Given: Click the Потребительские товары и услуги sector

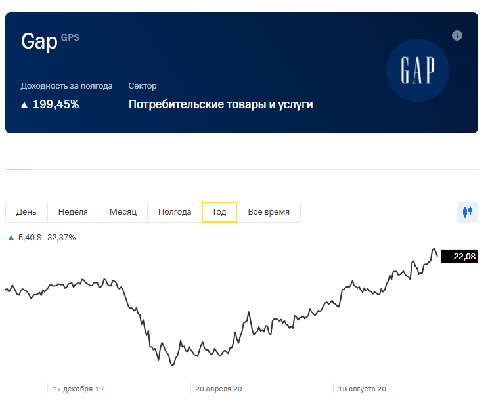Looking at the screenshot, I should click(221, 104).
